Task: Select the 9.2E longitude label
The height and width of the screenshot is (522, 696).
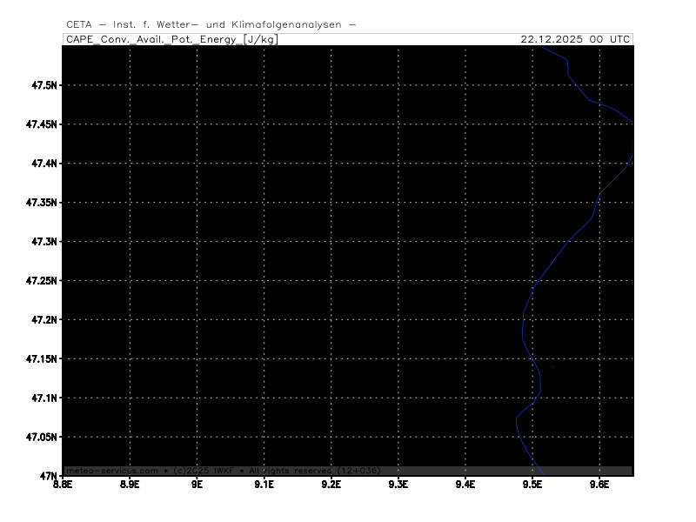Action: pyautogui.click(x=331, y=485)
